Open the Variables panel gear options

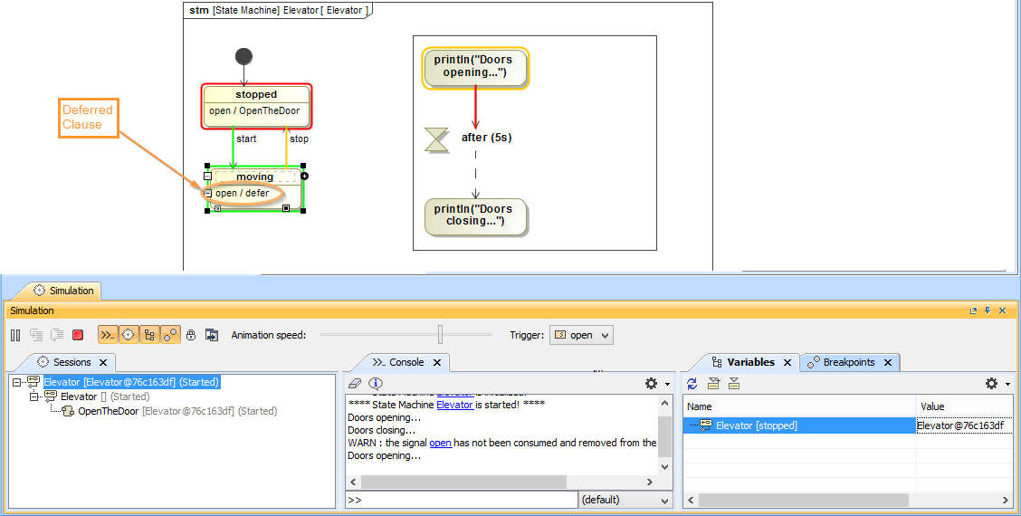tap(996, 384)
